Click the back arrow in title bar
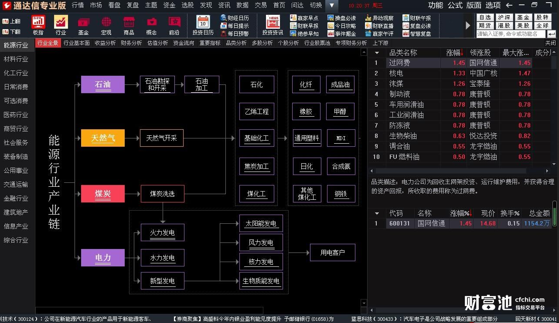Viewport: 559px width, 323px height. (509, 5)
